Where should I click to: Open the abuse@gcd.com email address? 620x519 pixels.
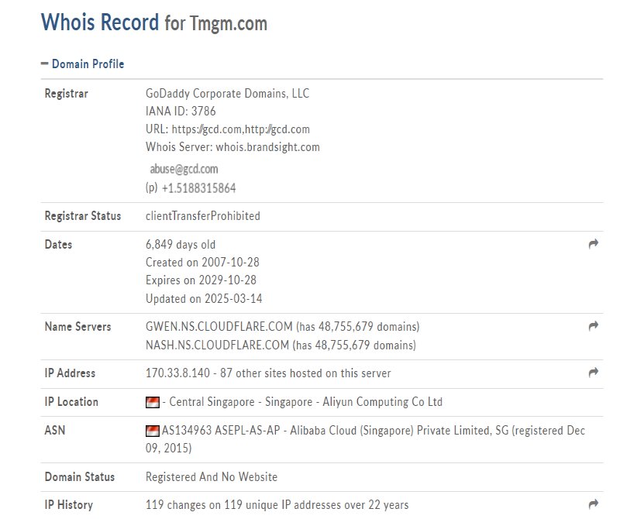click(184, 169)
